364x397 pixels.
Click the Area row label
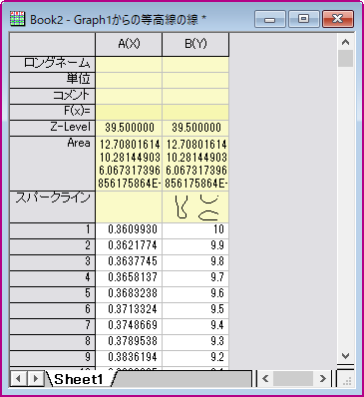(x=52, y=163)
